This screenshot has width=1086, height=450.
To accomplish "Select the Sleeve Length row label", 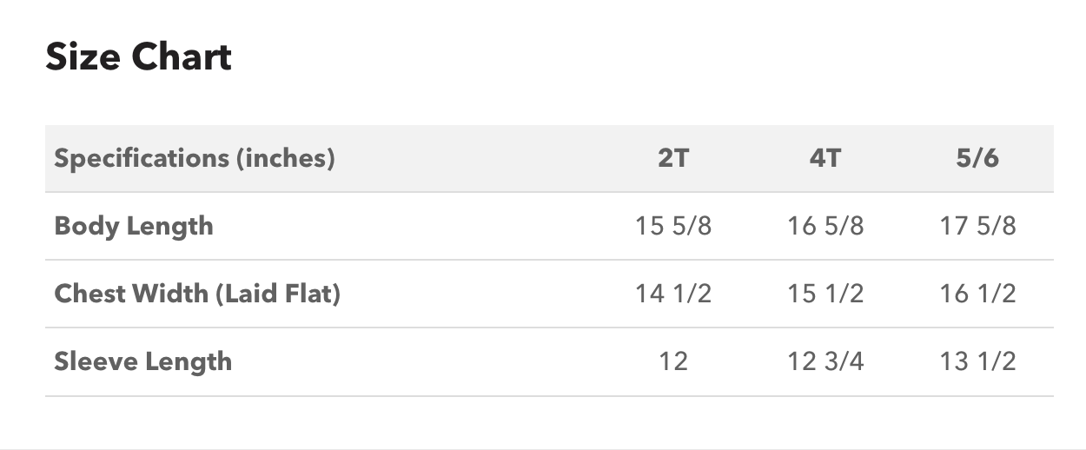I will [x=143, y=361].
